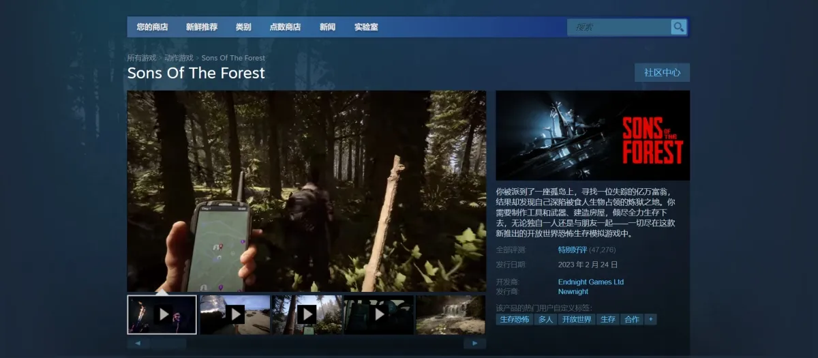Image resolution: width=818 pixels, height=358 pixels.
Task: Select the fourth dark video thumbnail
Action: tap(379, 314)
